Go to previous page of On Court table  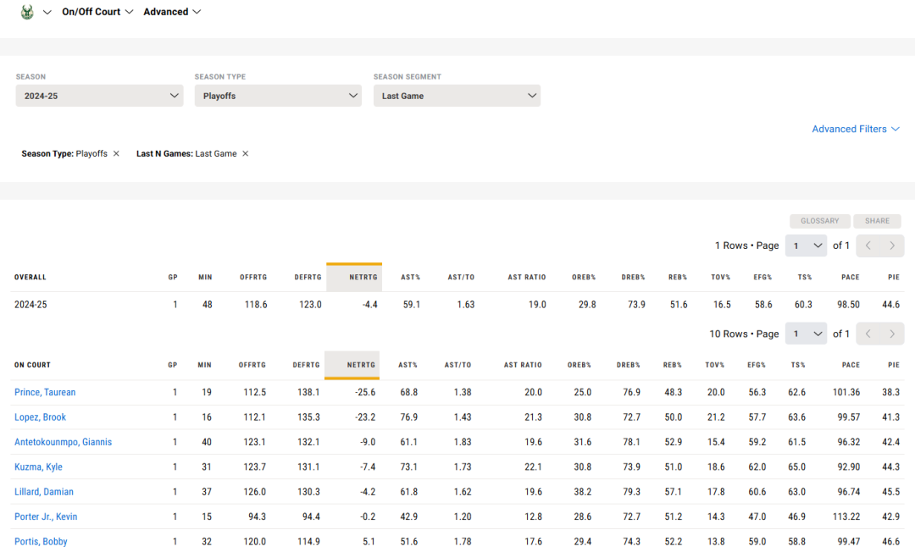coord(868,334)
